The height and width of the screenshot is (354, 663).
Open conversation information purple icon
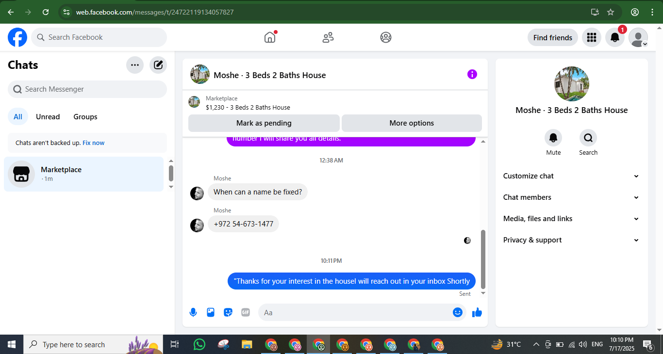click(x=472, y=74)
